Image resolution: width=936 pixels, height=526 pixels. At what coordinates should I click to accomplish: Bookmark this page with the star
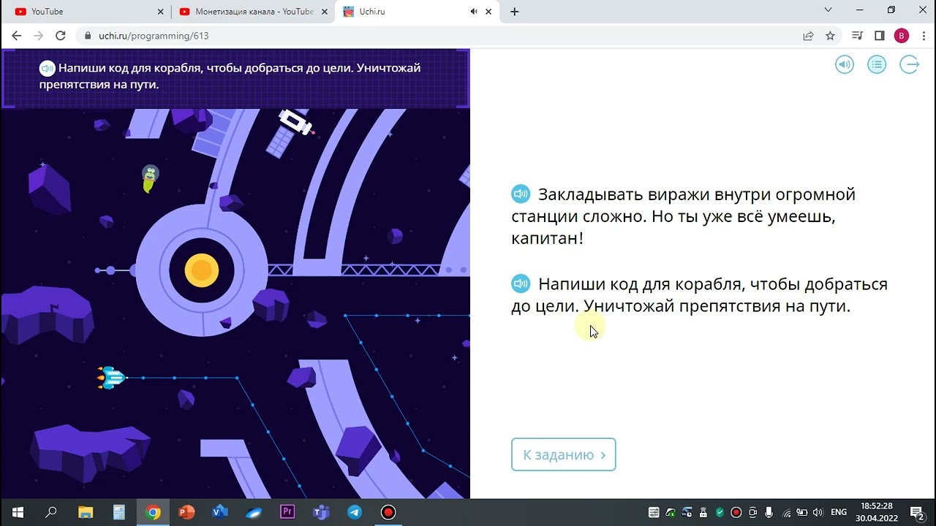click(830, 36)
